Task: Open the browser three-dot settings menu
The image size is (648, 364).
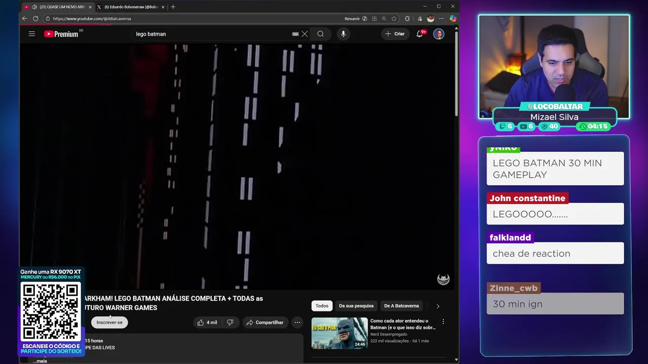Action: click(x=441, y=19)
